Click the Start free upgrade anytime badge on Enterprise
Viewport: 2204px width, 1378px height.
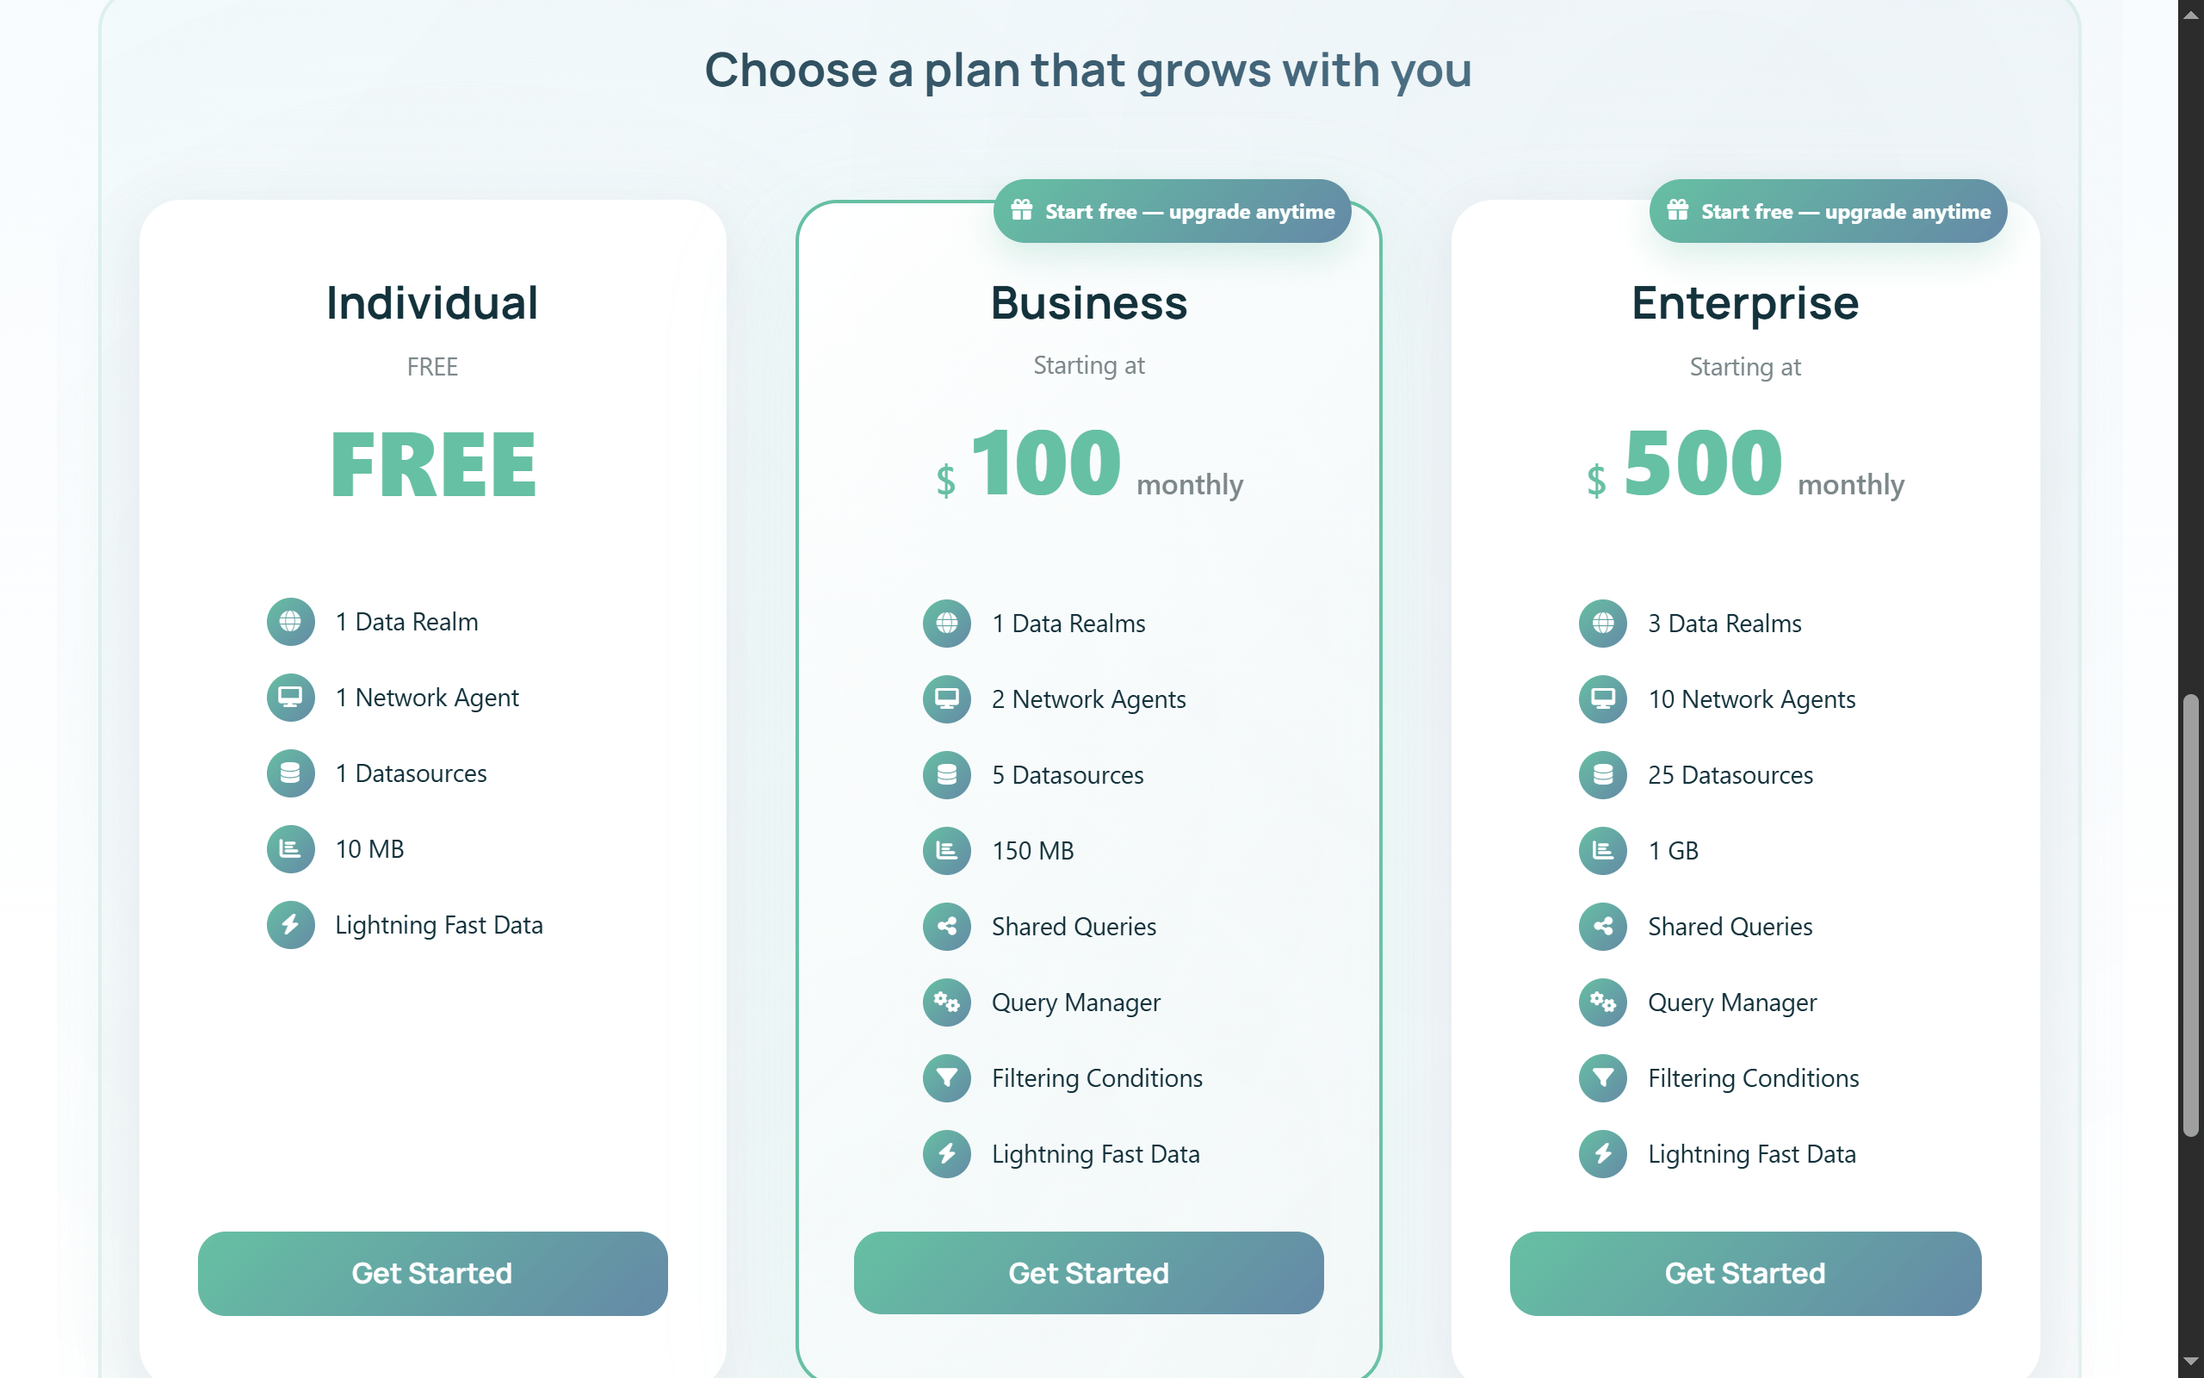tap(1827, 210)
